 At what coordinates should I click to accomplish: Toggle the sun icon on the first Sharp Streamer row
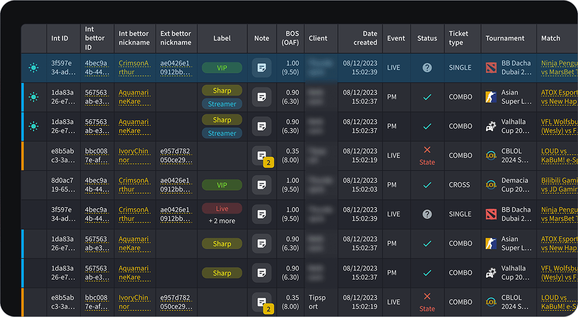(34, 97)
